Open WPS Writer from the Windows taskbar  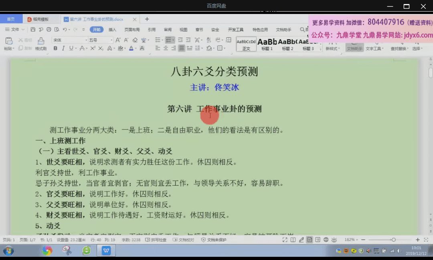point(106,251)
